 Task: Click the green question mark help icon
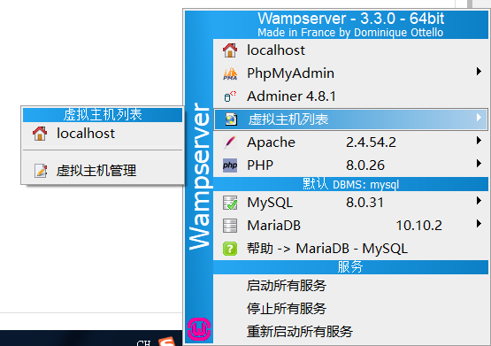click(x=230, y=249)
